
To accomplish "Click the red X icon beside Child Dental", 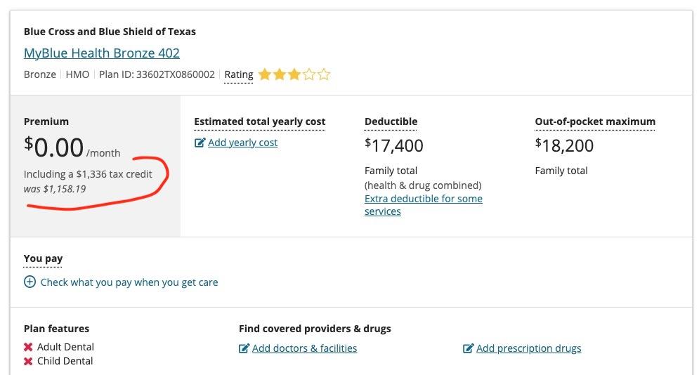I will (29, 361).
